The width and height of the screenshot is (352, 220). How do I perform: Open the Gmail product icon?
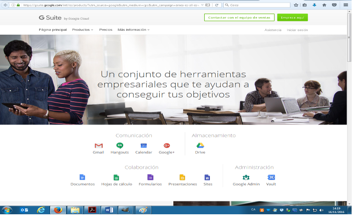pos(99,146)
